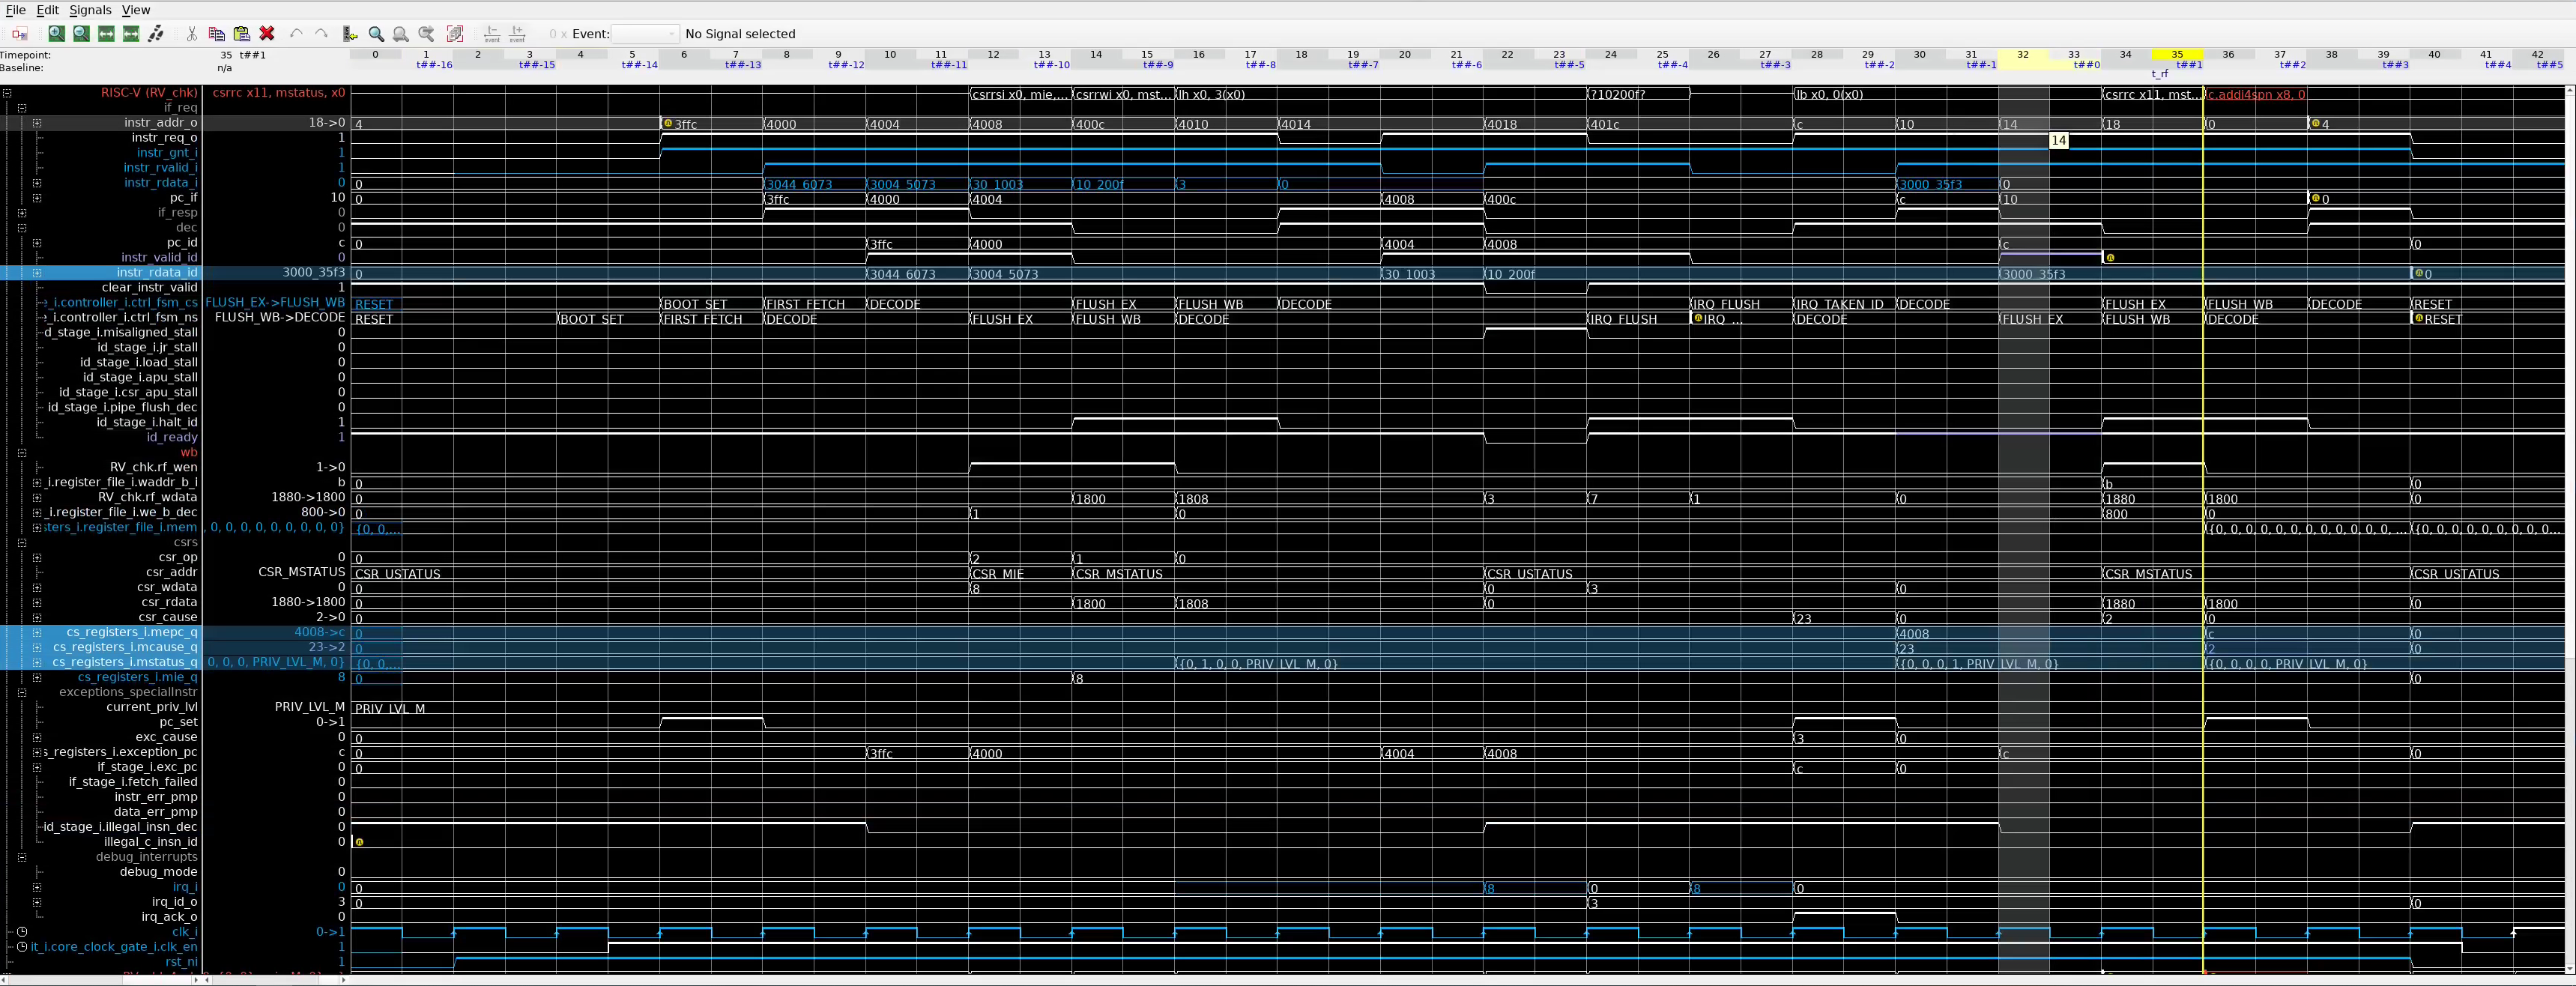Click the next event t+ button
Image resolution: width=2576 pixels, height=986 pixels.
click(x=517, y=34)
